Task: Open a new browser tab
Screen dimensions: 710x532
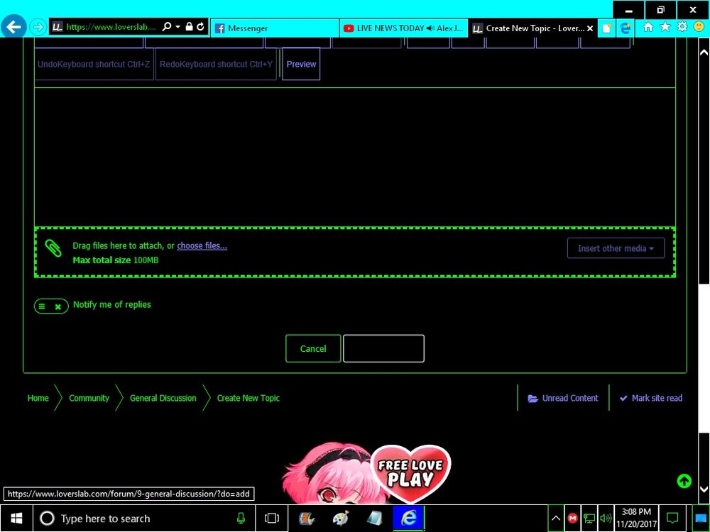Action: tap(607, 28)
